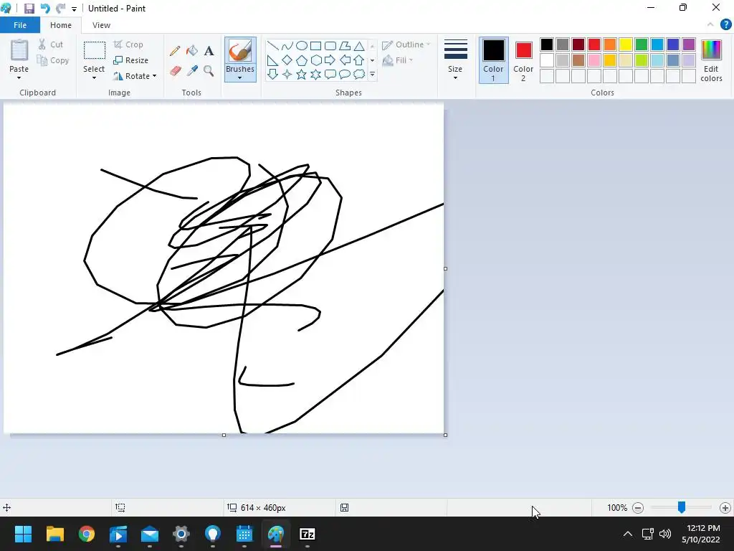Click the Resize button

[x=131, y=60]
